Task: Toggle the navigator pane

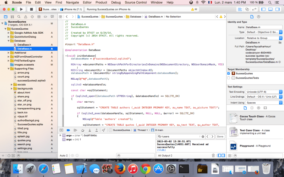Action: [263, 9]
